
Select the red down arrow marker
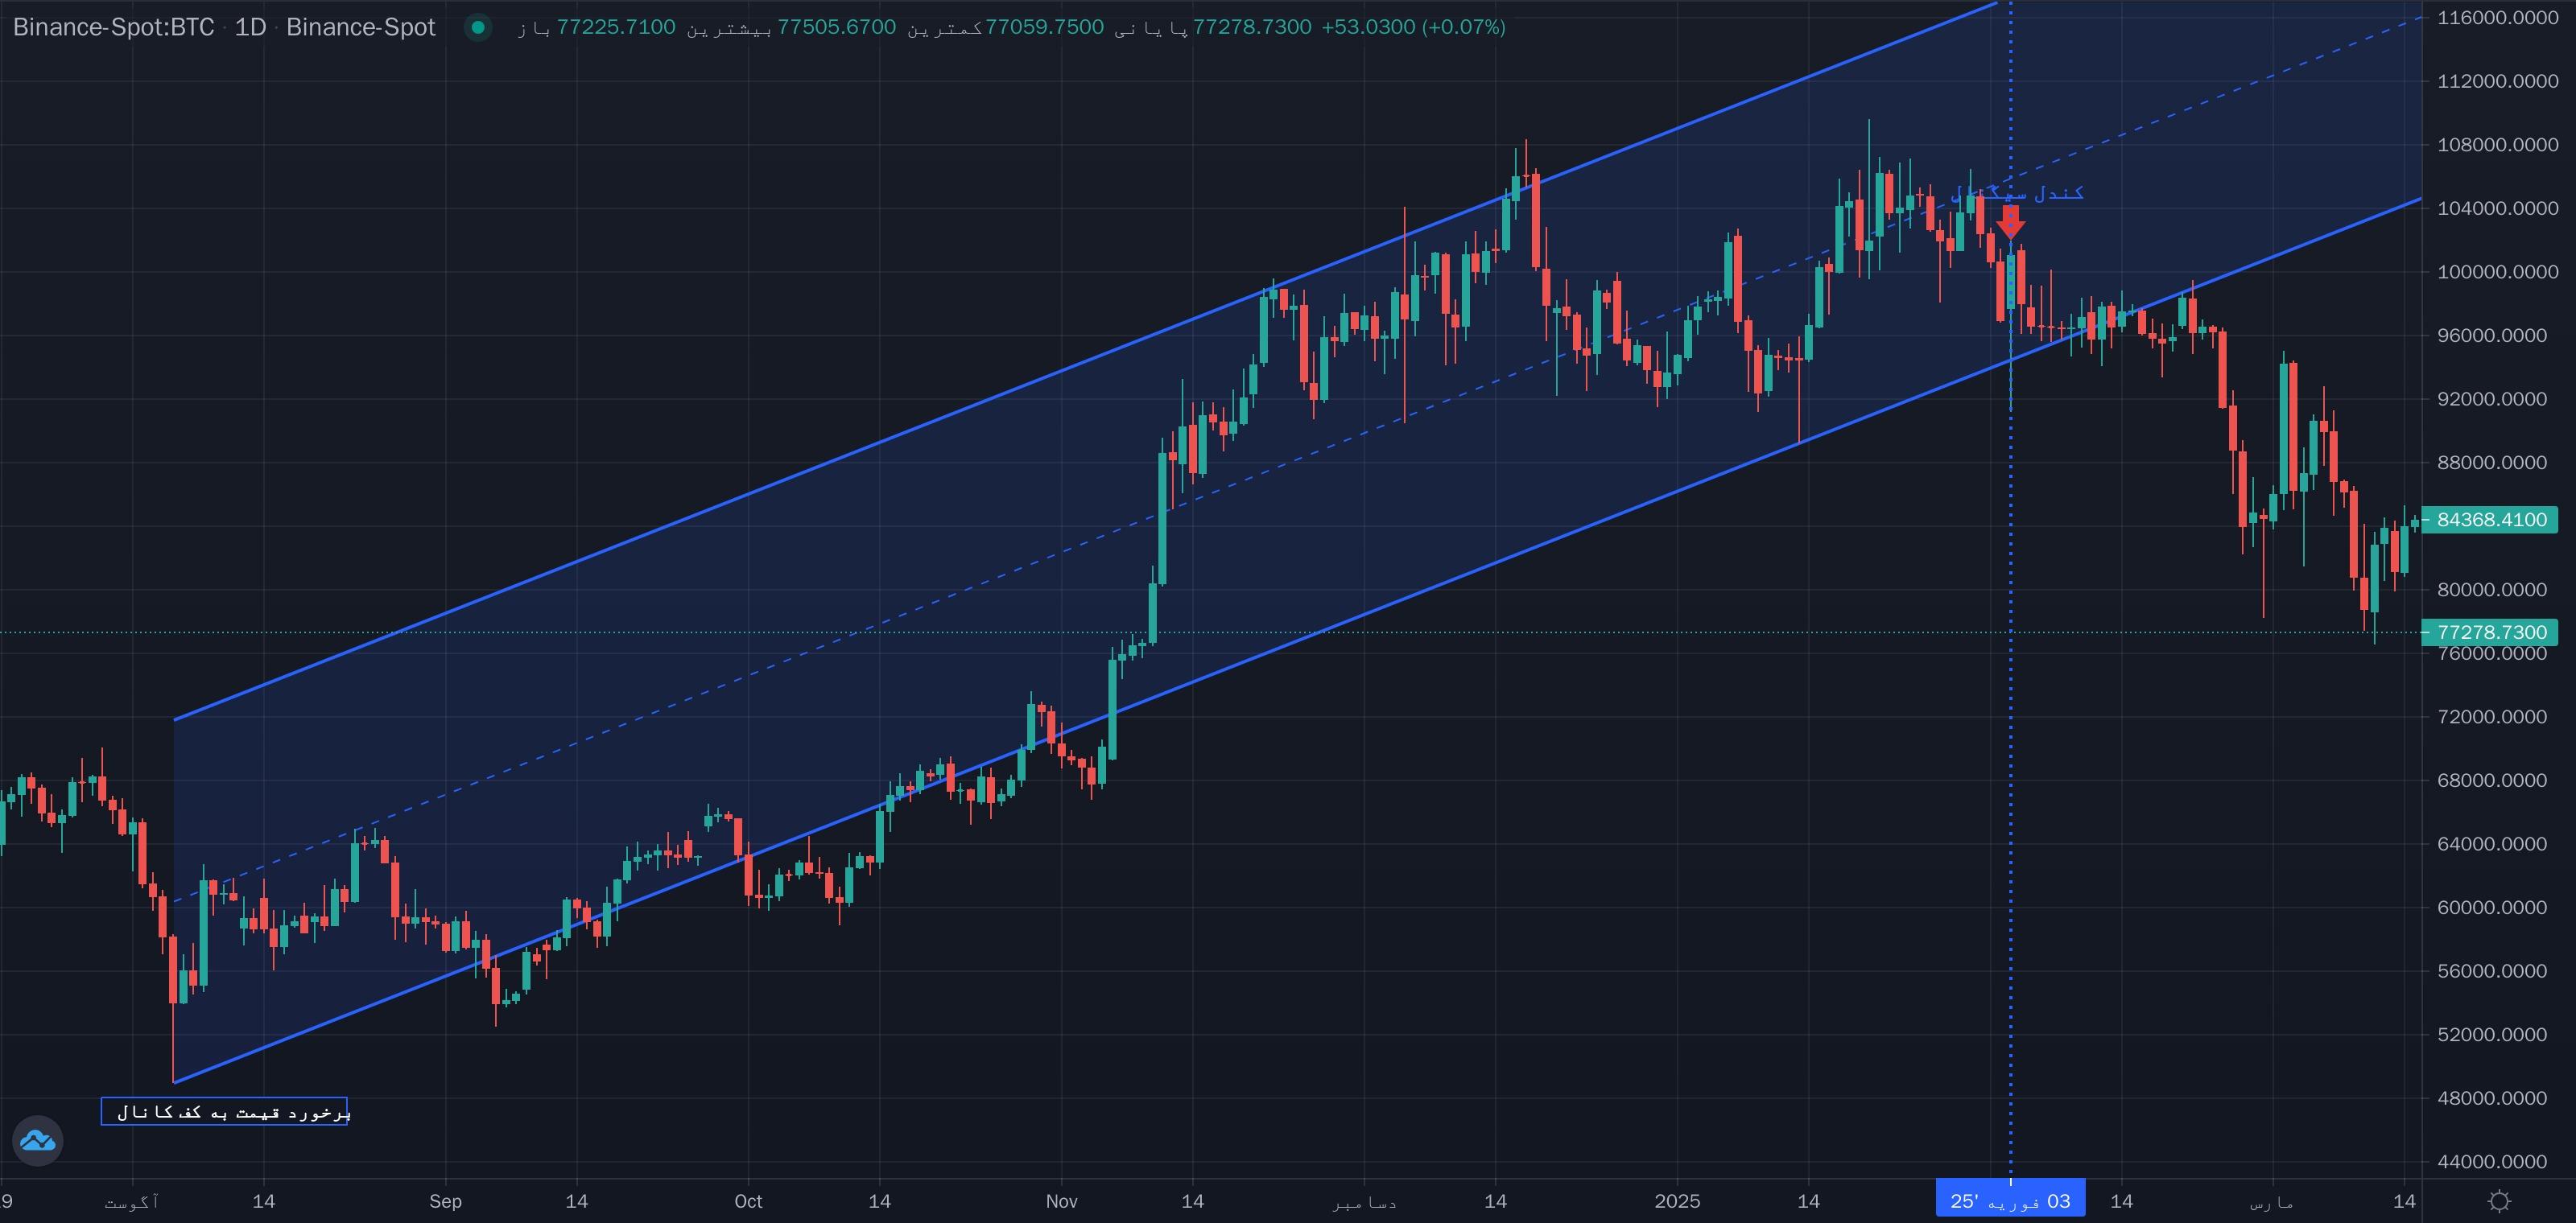[x=2010, y=222]
